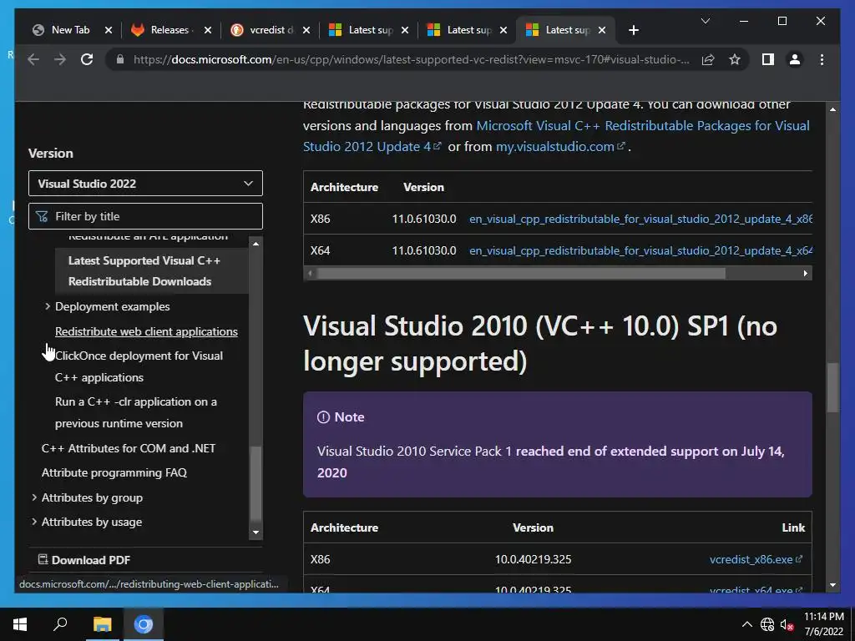
Task: Click page scrollbar down arrow
Action: coord(832,585)
